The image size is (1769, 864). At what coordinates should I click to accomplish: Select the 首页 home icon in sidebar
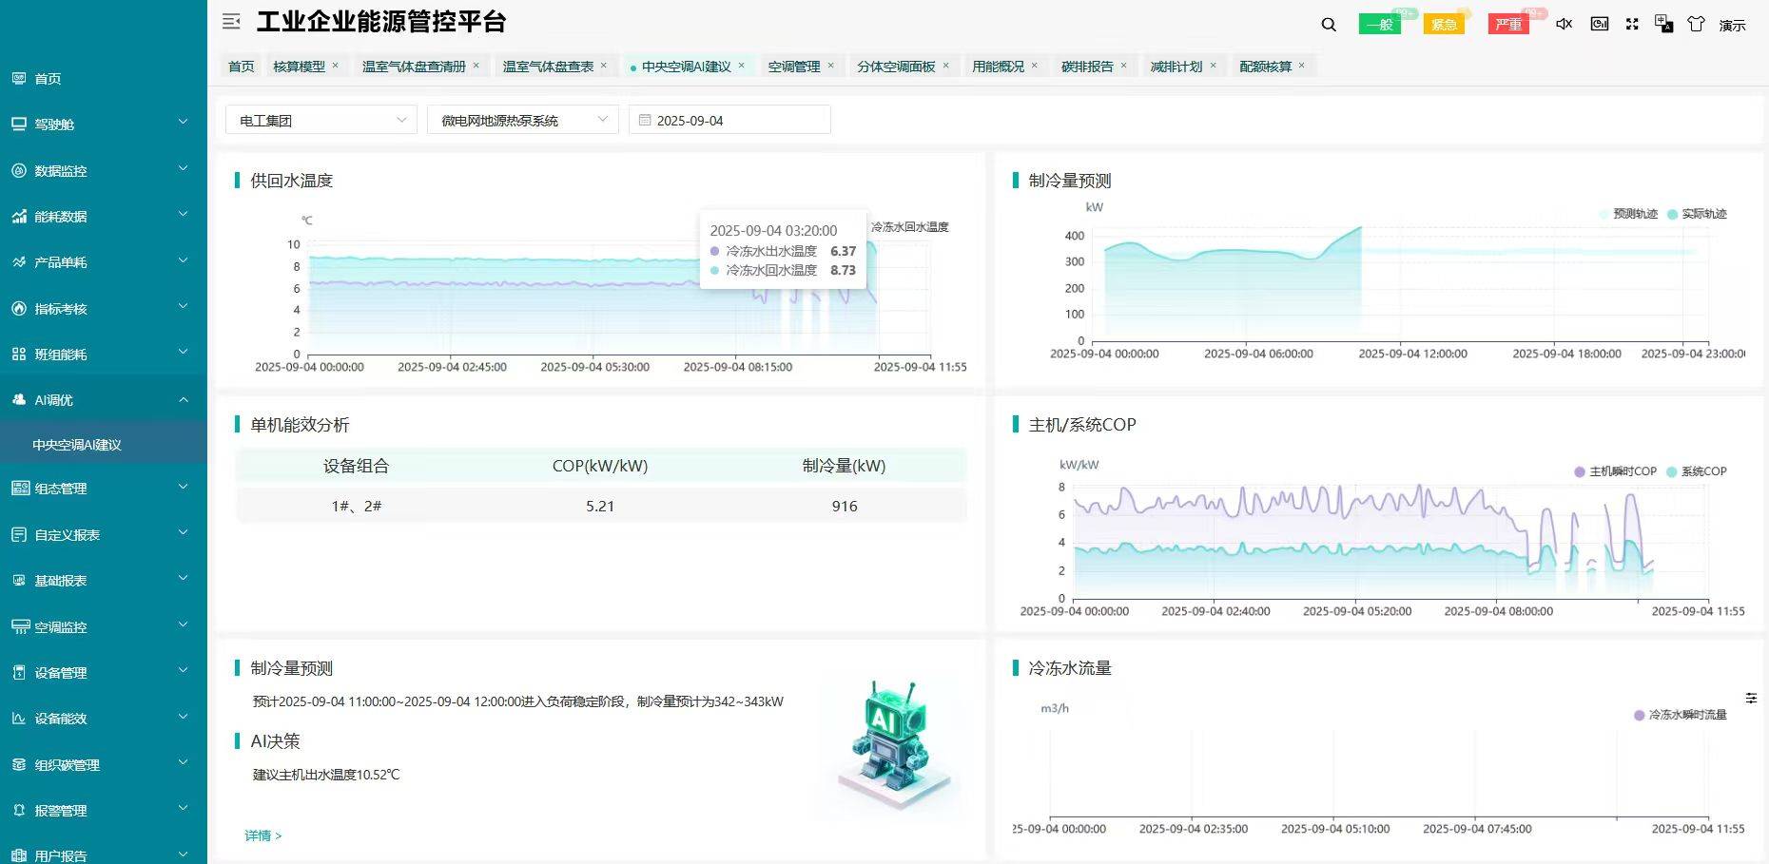coord(18,78)
